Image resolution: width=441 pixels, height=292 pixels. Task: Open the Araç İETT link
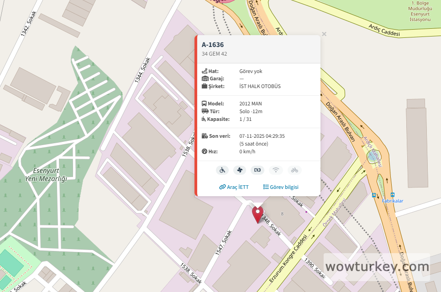pos(234,187)
